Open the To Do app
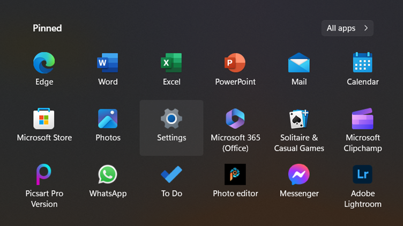 [171, 174]
